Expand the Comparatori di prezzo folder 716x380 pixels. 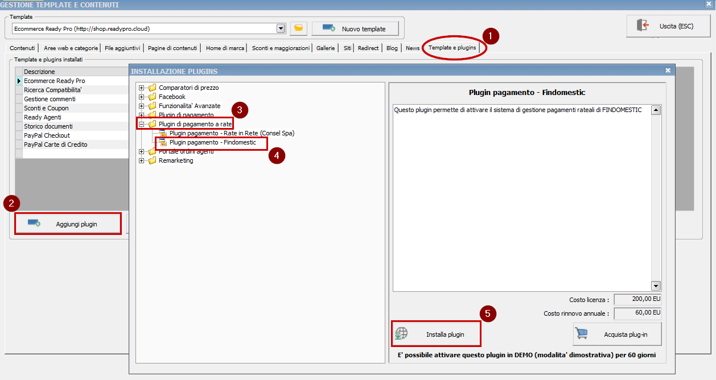coord(142,88)
